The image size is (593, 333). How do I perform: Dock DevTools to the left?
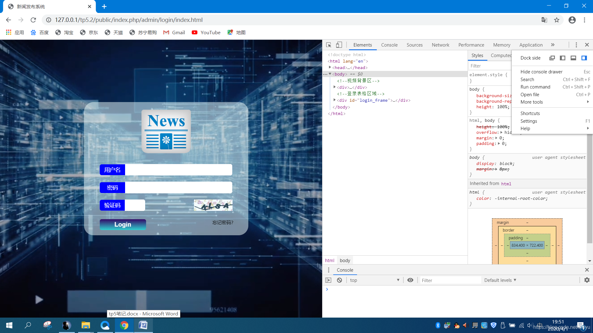tap(562, 58)
